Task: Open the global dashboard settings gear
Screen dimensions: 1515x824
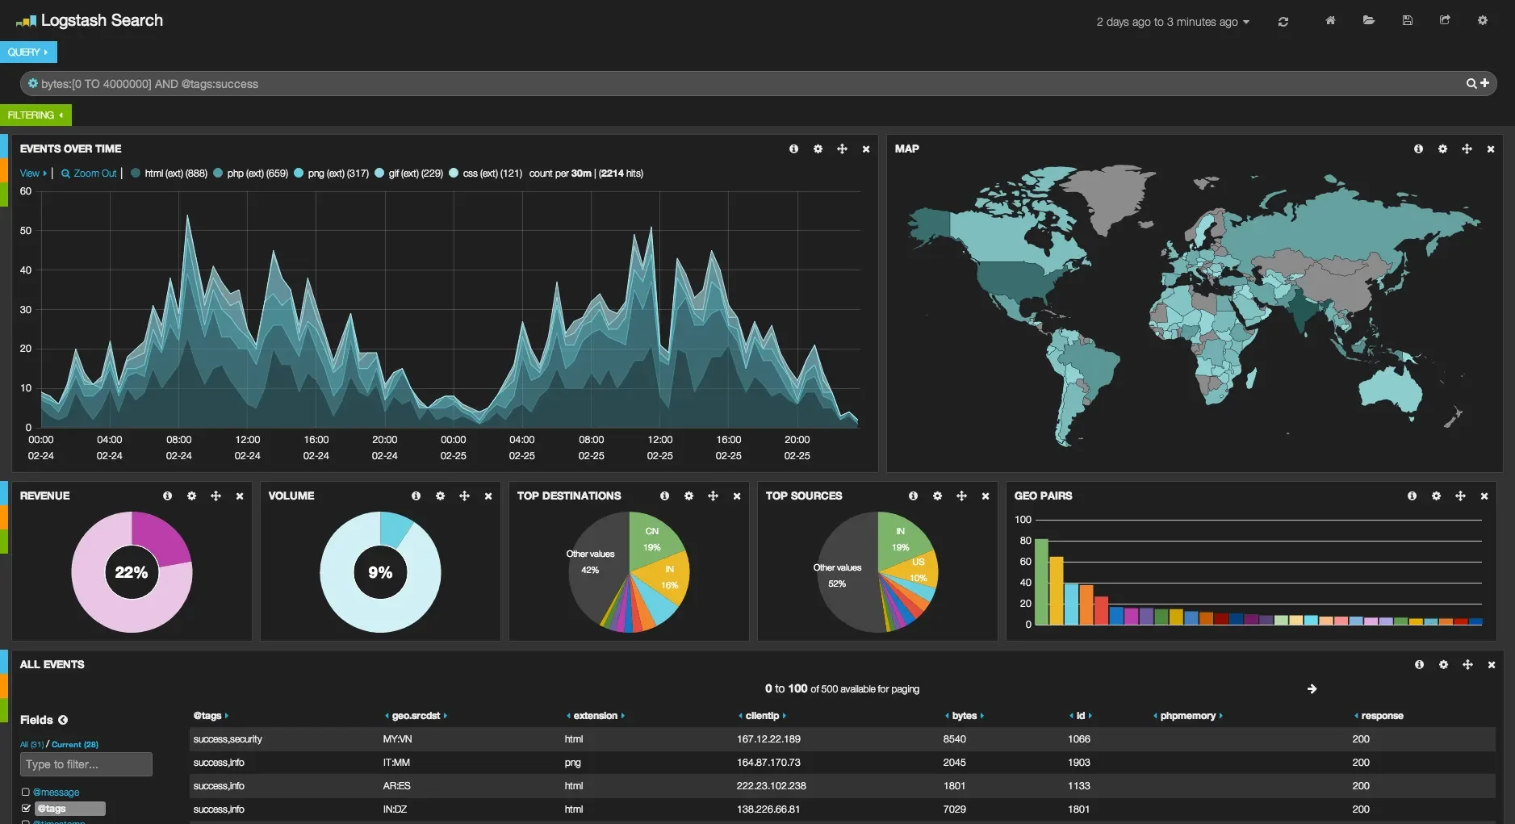Action: click(x=1483, y=20)
